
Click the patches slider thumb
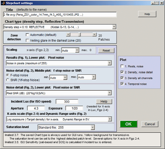tap(79, 34)
